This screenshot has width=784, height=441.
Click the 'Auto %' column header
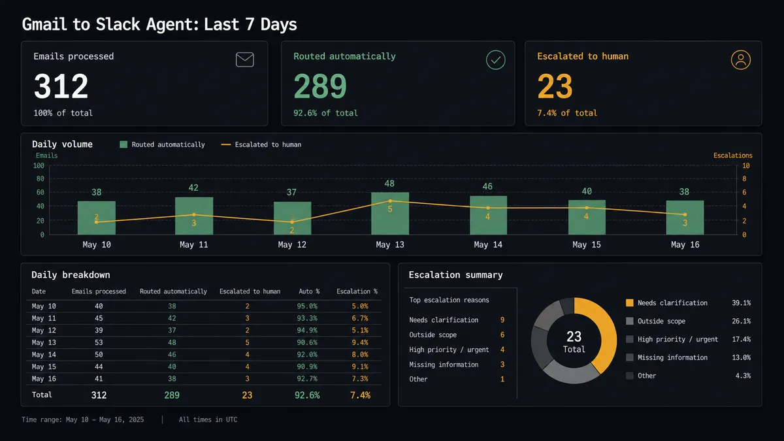(308, 291)
